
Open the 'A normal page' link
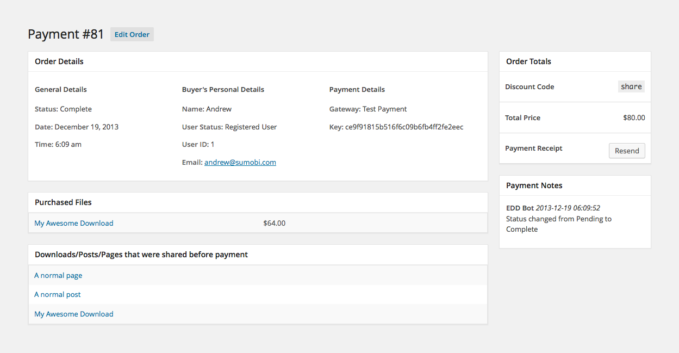click(58, 275)
